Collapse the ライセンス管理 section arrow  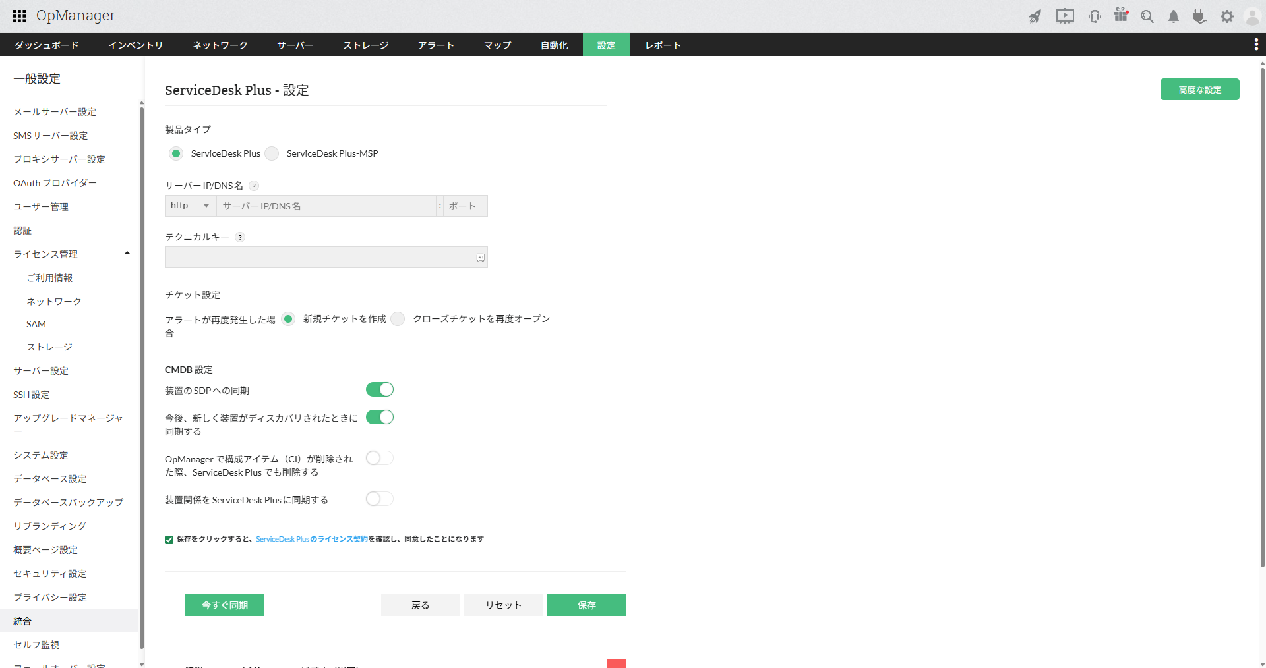(x=127, y=254)
